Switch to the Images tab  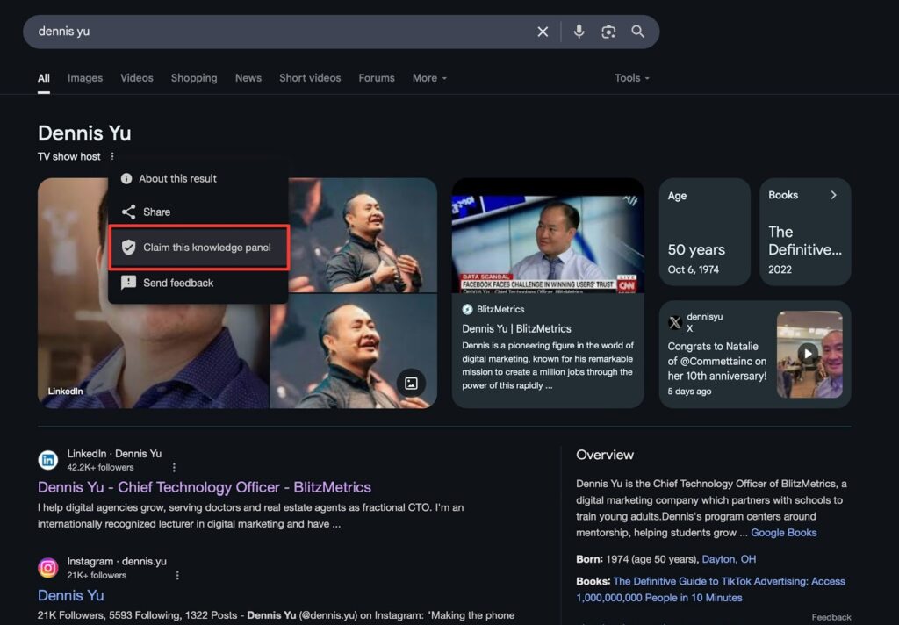85,78
